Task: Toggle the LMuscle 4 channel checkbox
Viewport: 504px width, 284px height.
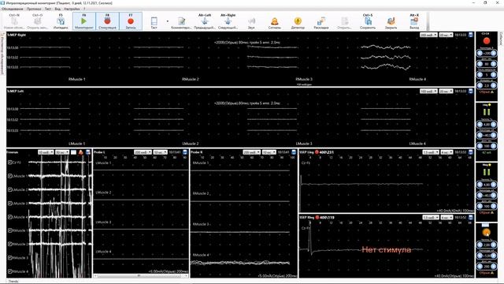Action: (10, 217)
